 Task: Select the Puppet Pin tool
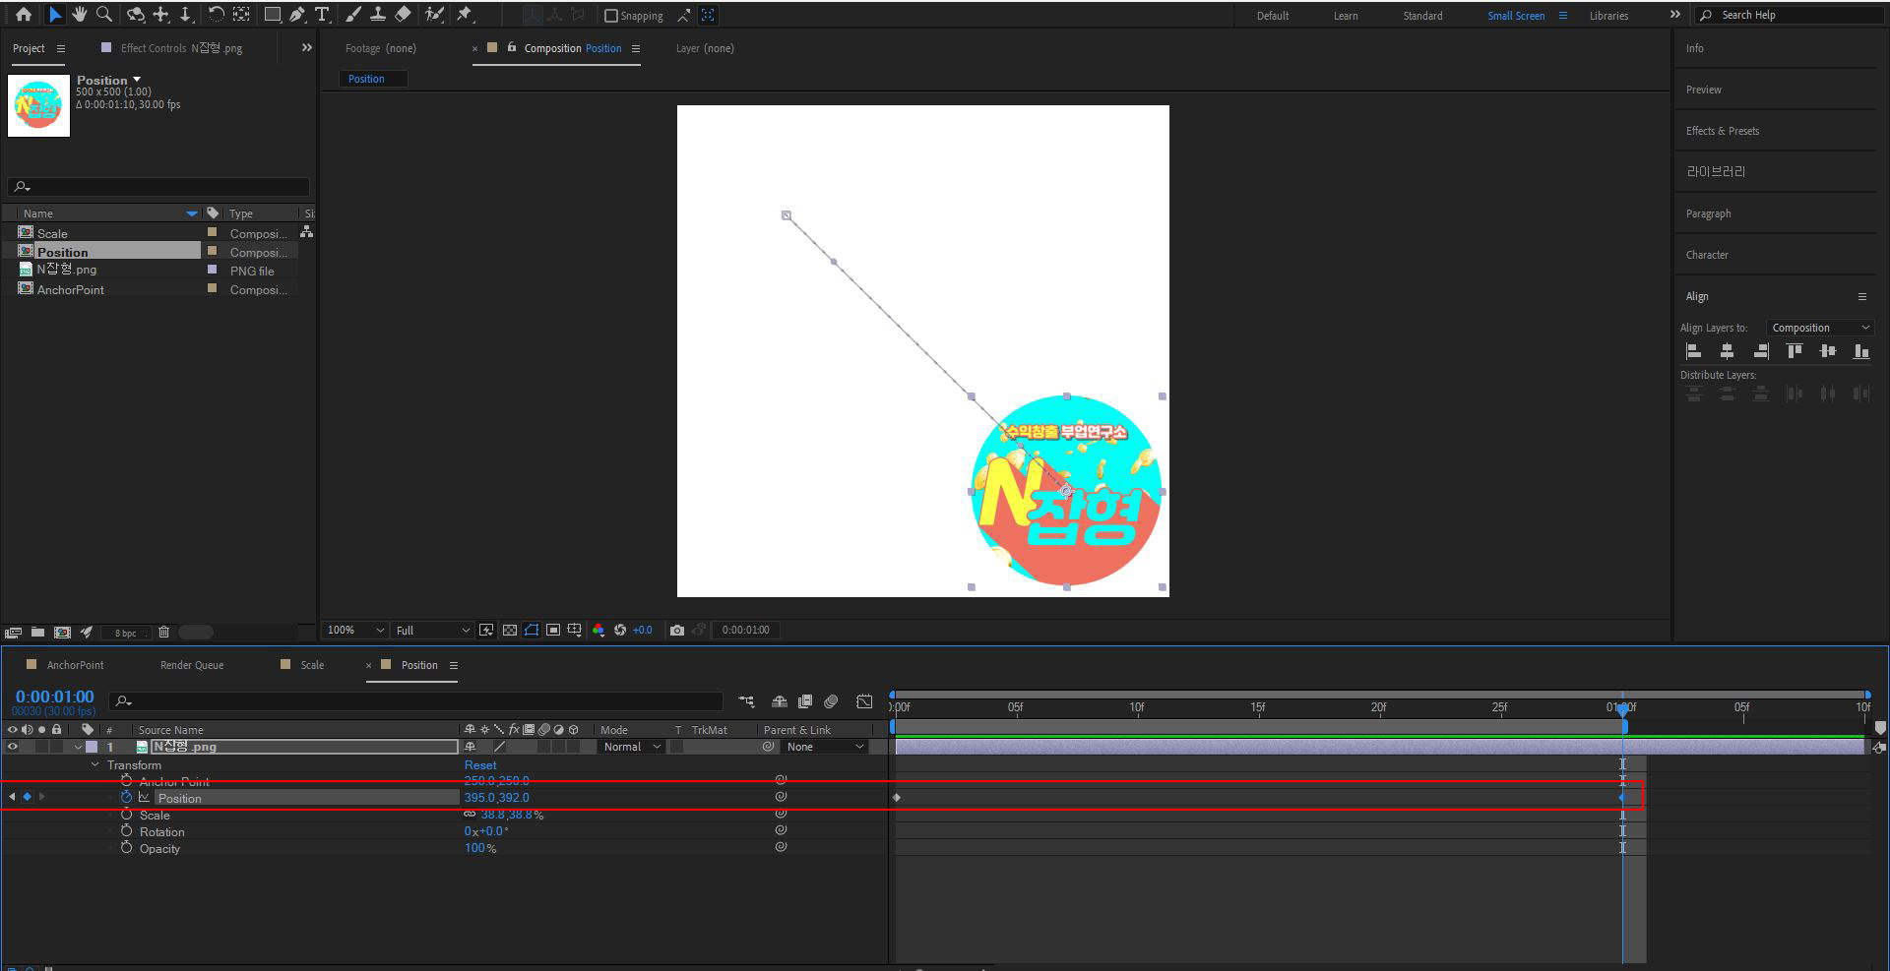[x=465, y=15]
